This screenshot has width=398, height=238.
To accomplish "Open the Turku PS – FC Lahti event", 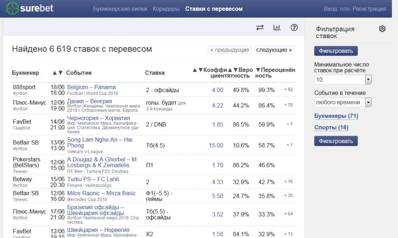I will pos(93,179).
